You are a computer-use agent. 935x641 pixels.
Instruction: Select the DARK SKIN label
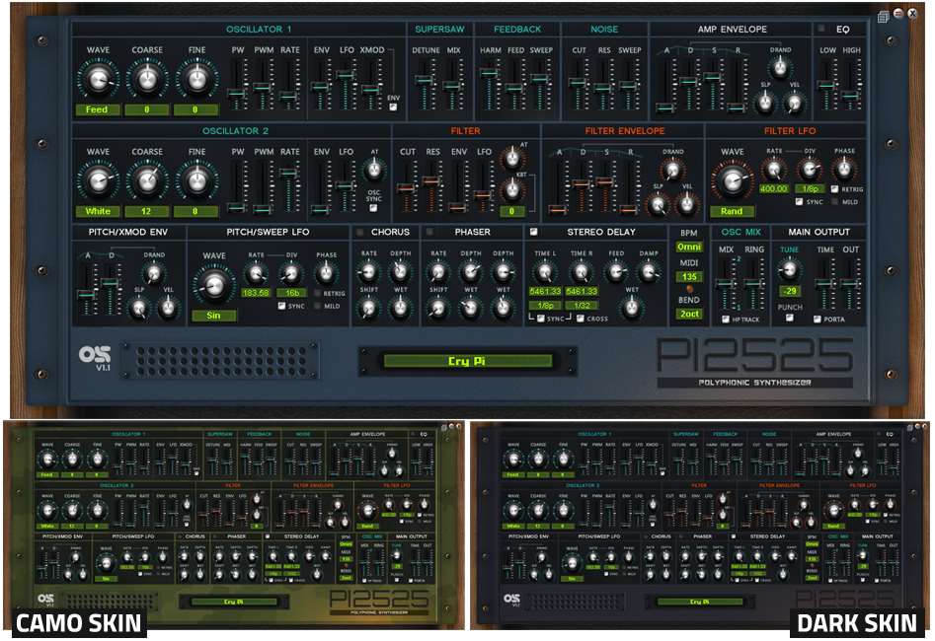click(x=855, y=623)
